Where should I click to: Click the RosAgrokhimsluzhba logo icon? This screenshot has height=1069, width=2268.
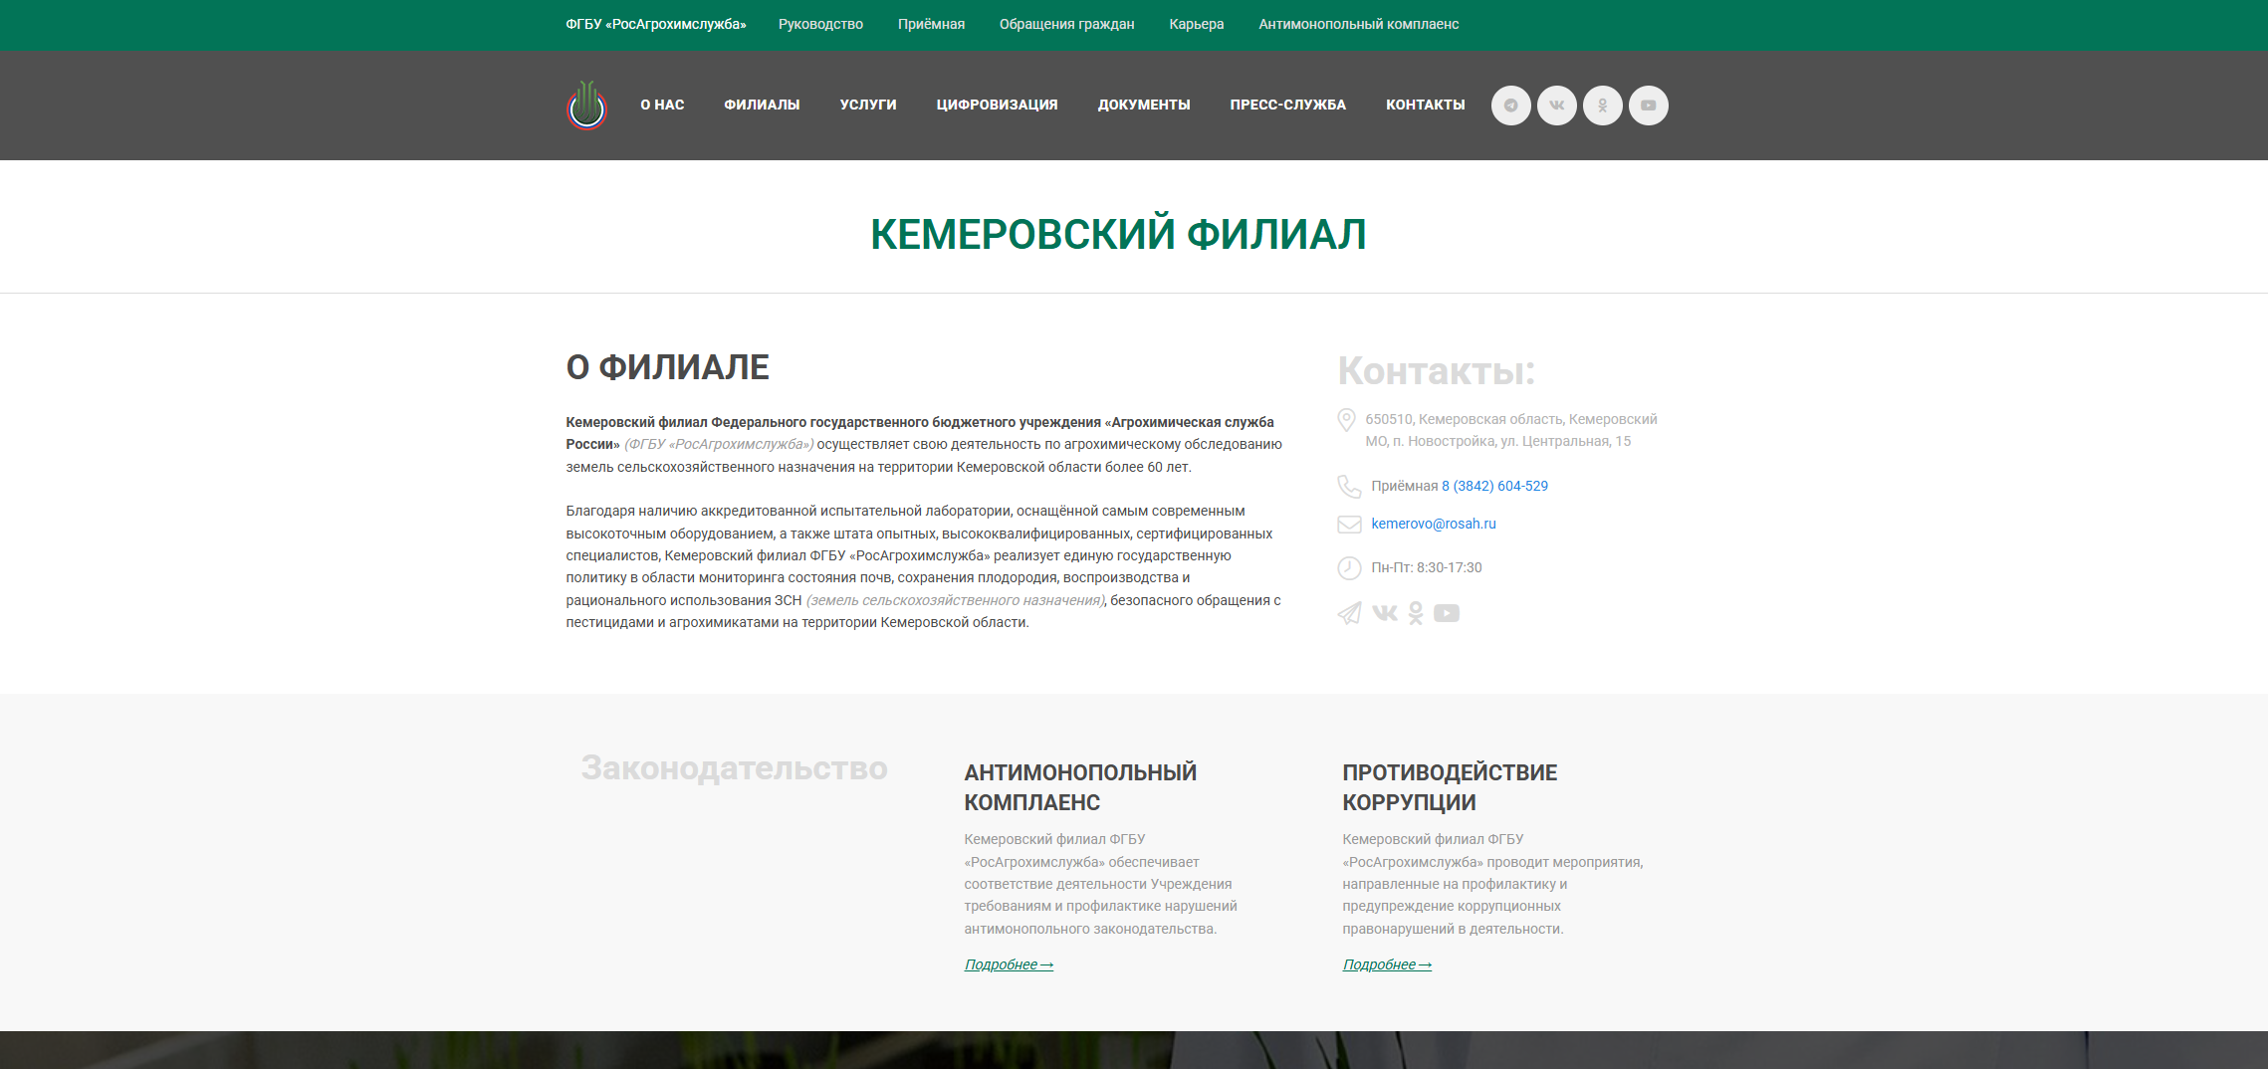[x=586, y=105]
